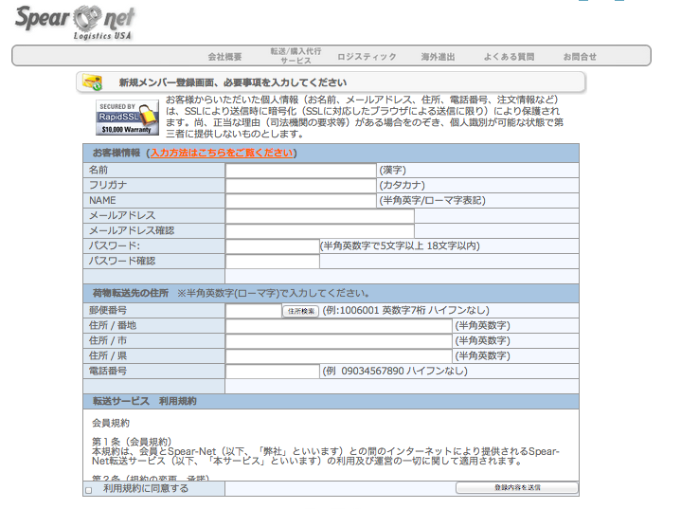This screenshot has height=509, width=681.
Task: Submit with the 登録内容を送信 button
Action: click(517, 488)
